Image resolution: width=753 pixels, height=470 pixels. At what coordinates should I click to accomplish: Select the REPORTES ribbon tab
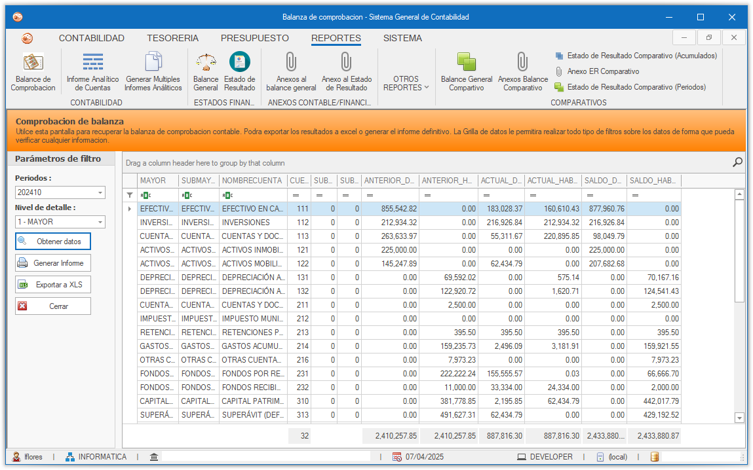point(336,38)
